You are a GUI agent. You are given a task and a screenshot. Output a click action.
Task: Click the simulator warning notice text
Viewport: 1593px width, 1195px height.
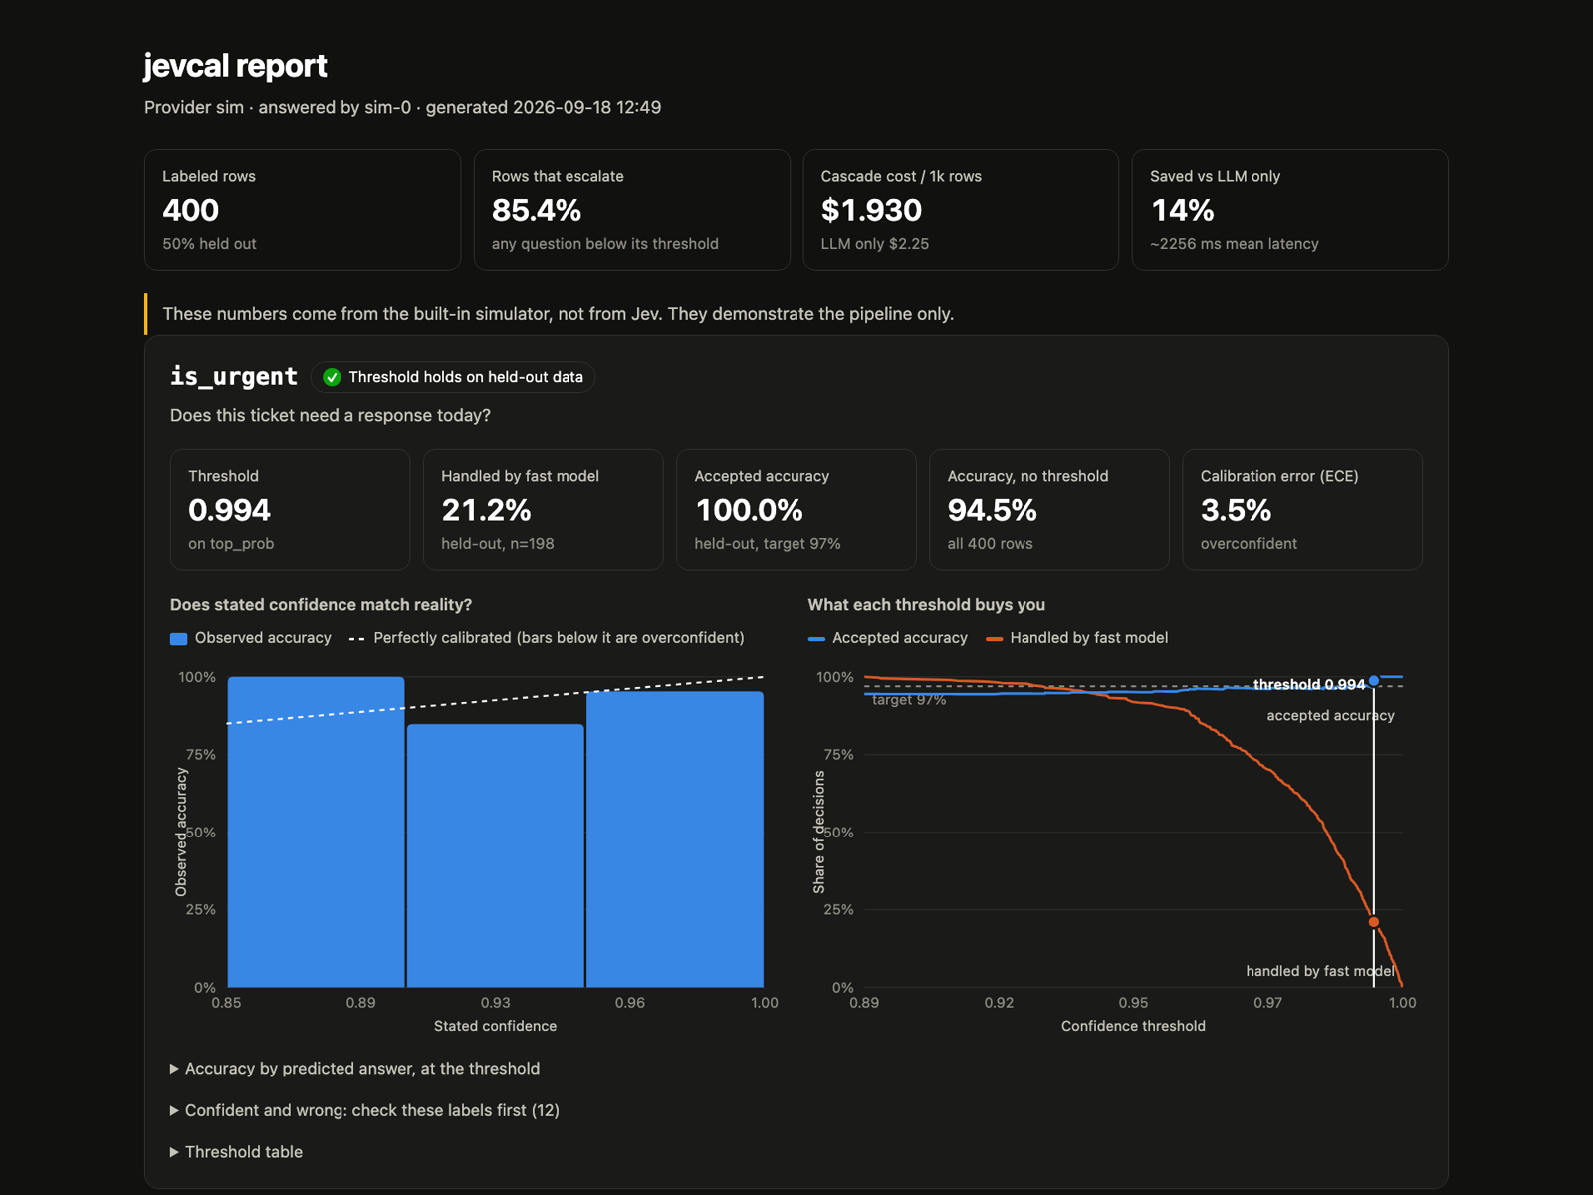click(x=559, y=314)
